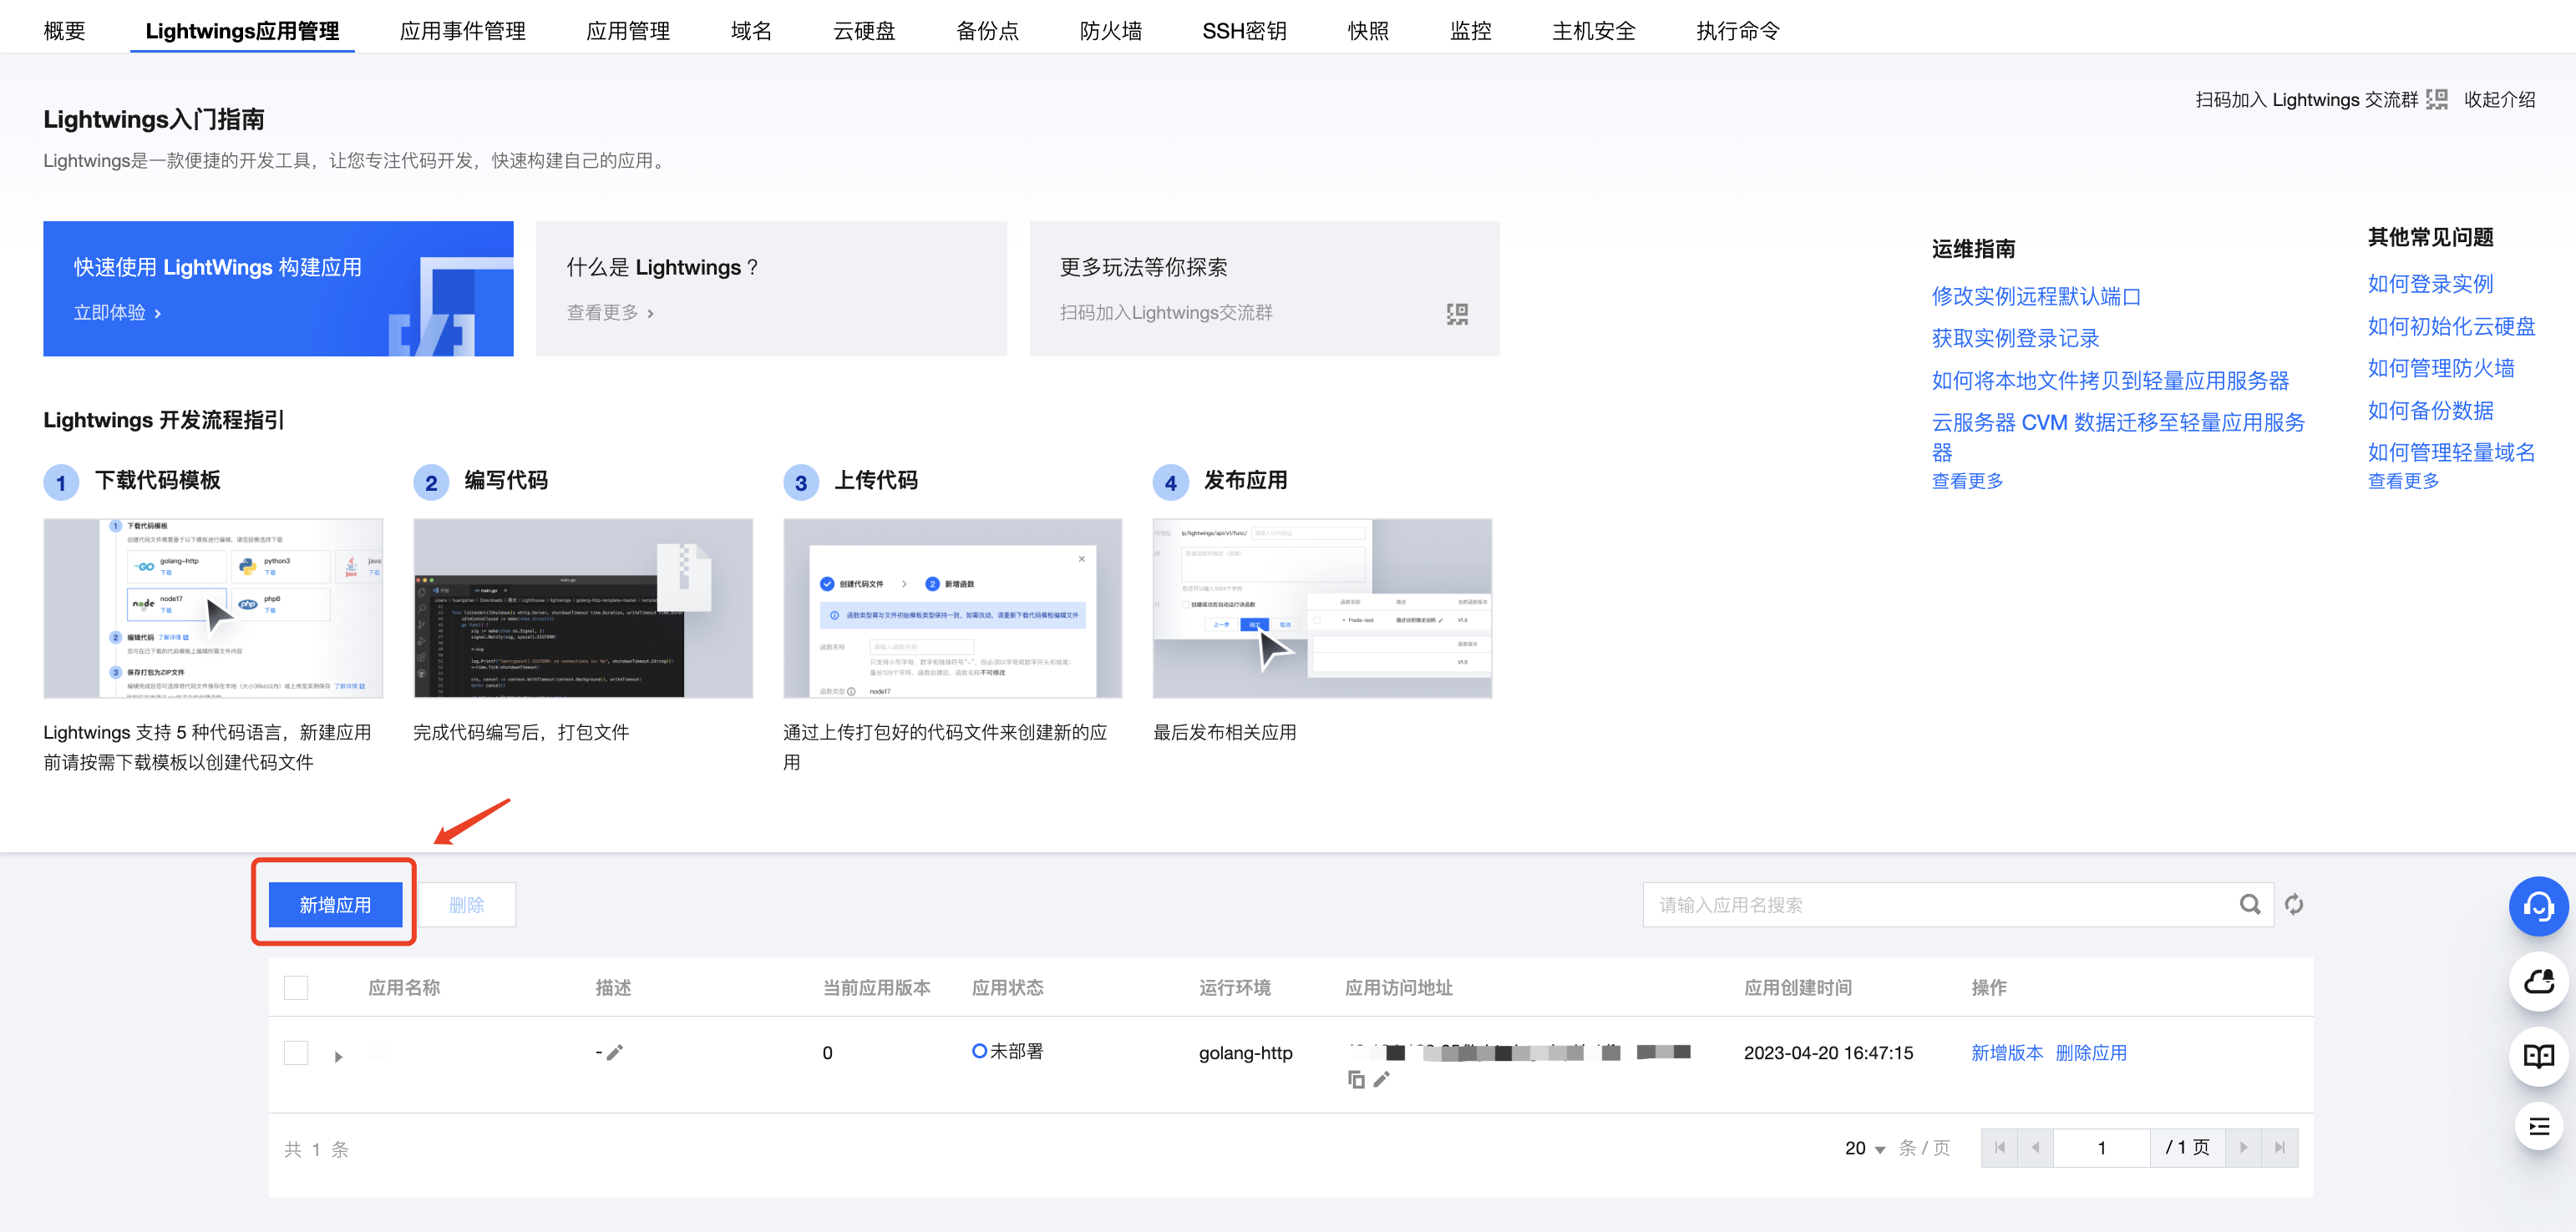Click 查看更多 under 什么是 Lightwings
This screenshot has height=1232, width=2576.
coord(610,313)
